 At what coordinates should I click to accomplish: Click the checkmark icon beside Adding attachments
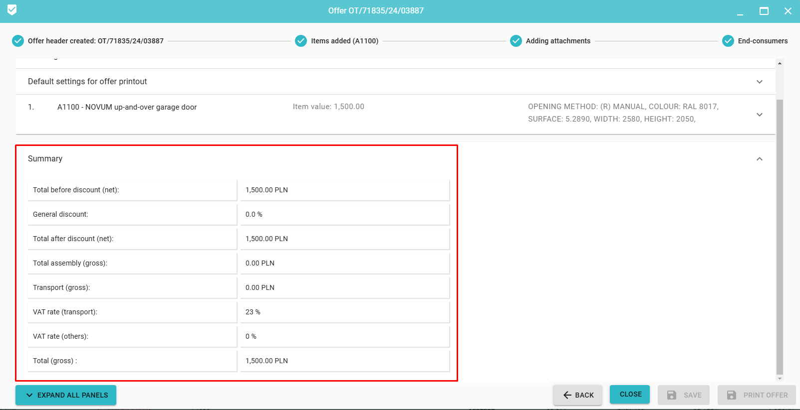tap(516, 41)
